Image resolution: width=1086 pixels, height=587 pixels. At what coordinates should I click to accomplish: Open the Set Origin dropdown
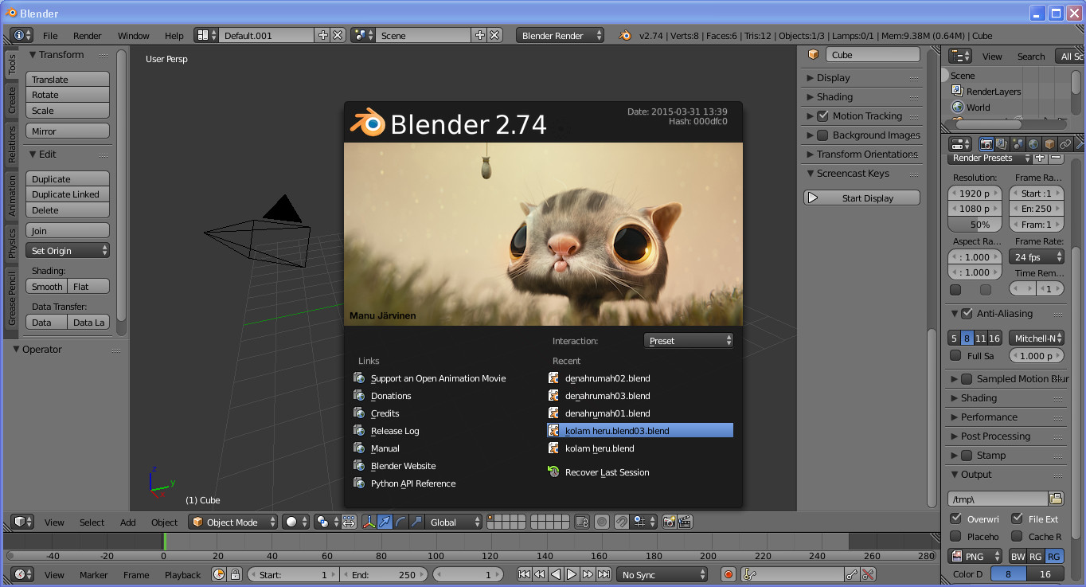pos(68,251)
